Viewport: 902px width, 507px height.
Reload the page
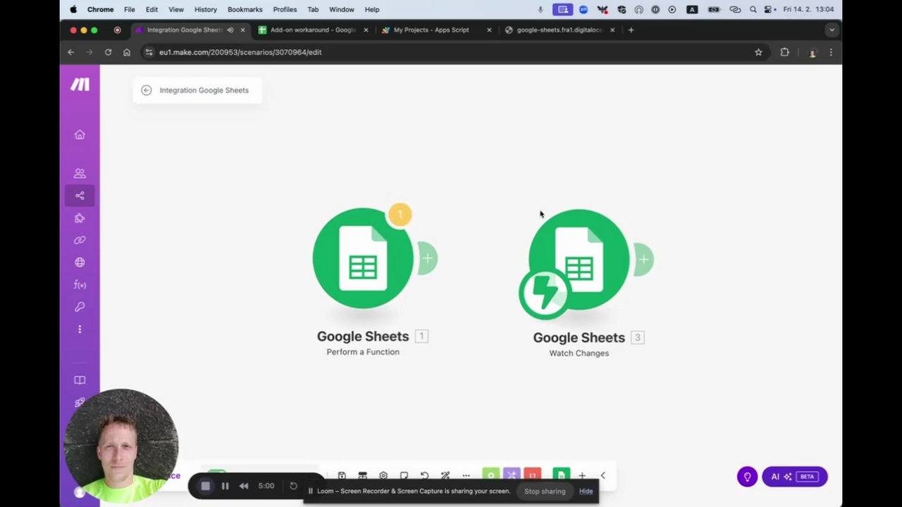(x=108, y=52)
